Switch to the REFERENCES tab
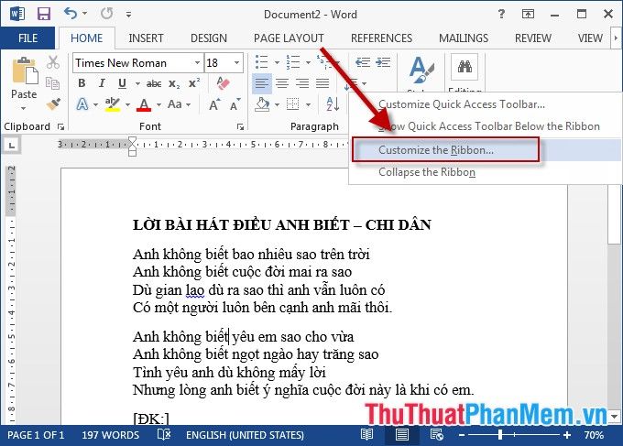Screen dimensions: 623x446 coord(381,38)
